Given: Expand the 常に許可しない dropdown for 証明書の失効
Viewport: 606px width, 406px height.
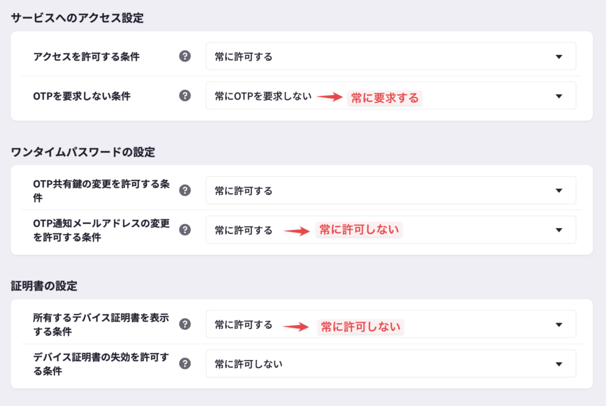Looking at the screenshot, I should (x=391, y=363).
